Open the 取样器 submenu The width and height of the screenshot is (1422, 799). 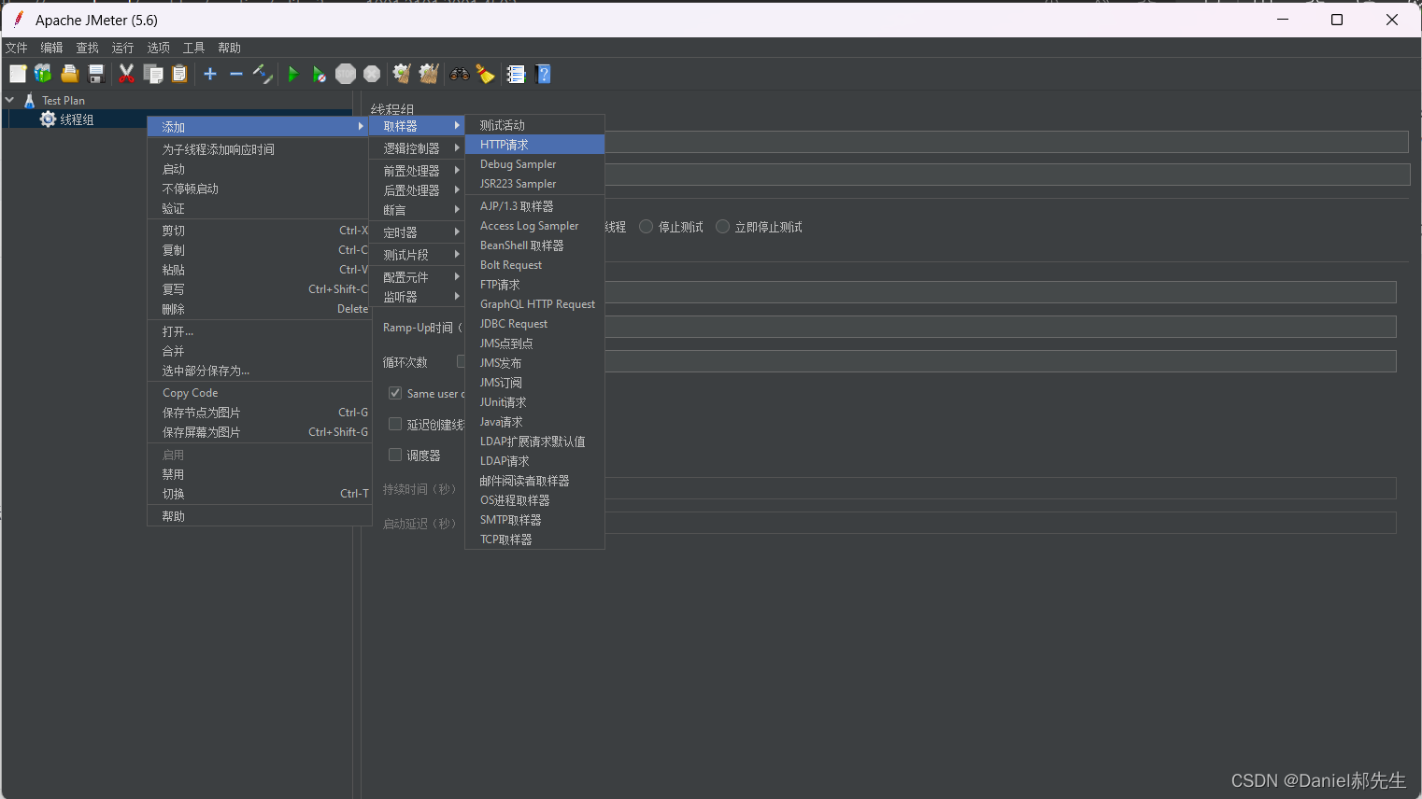pyautogui.click(x=418, y=126)
